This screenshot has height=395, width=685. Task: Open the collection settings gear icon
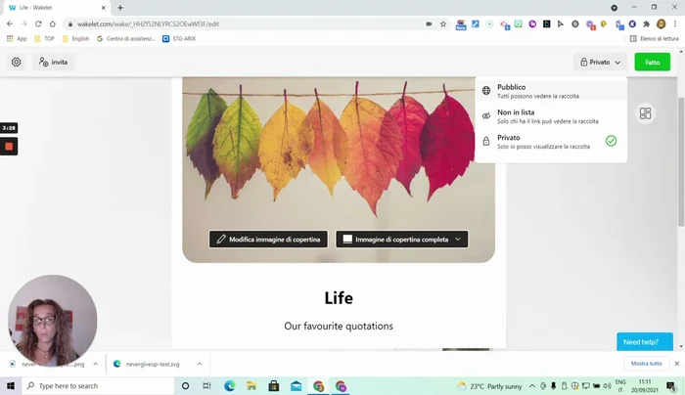(17, 62)
